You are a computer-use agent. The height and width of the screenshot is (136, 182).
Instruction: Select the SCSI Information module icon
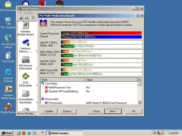26,76
